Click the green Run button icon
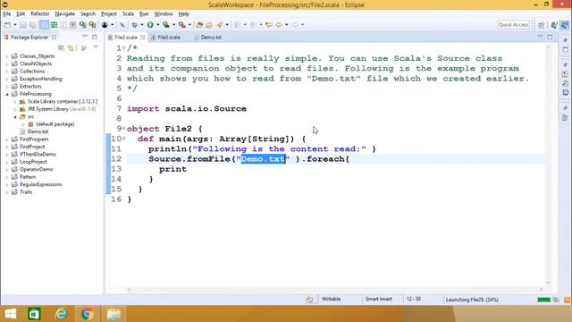 pyautogui.click(x=150, y=25)
